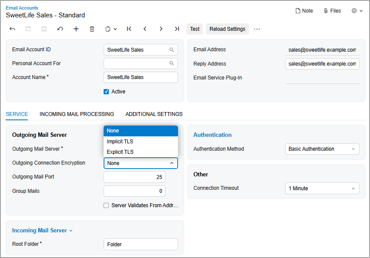The height and width of the screenshot is (258, 370).
Task: Click the undo/cancel changes icon
Action: point(60,29)
